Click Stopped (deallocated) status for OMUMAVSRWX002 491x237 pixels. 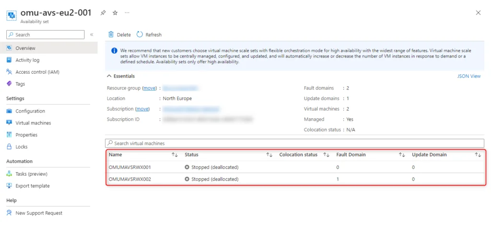[211, 179]
